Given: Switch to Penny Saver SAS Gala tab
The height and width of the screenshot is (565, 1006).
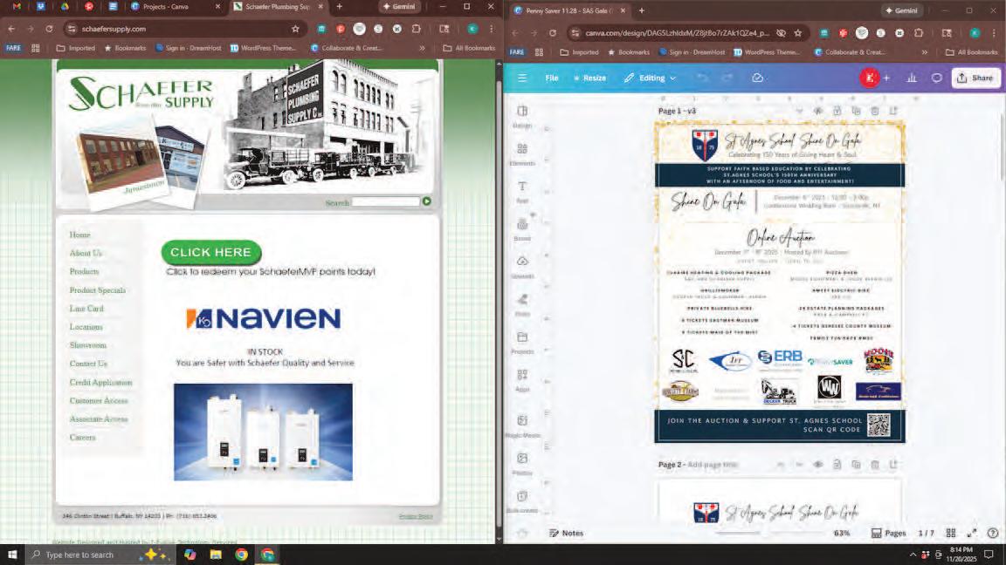Looking at the screenshot, I should point(568,10).
